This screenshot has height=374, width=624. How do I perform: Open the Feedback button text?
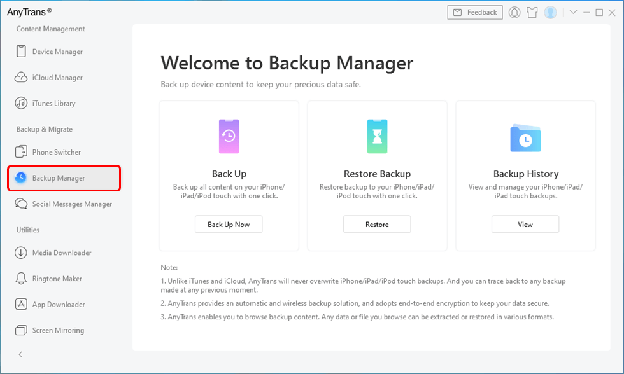[x=482, y=12]
